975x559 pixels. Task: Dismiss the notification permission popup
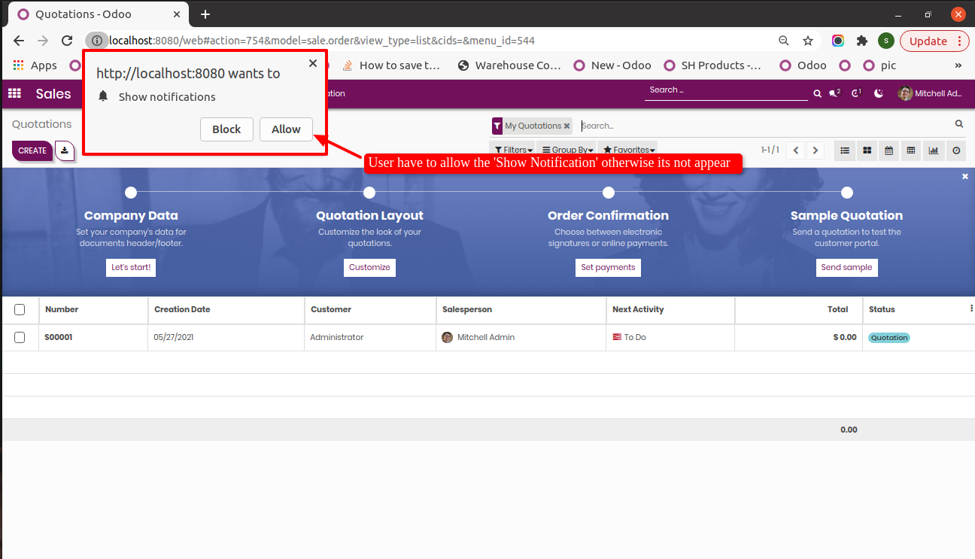click(313, 63)
